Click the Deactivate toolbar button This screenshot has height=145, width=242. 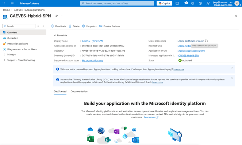(x=58, y=26)
